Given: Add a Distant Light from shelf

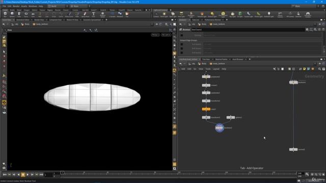Looking at the screenshot, I should point(212,15).
